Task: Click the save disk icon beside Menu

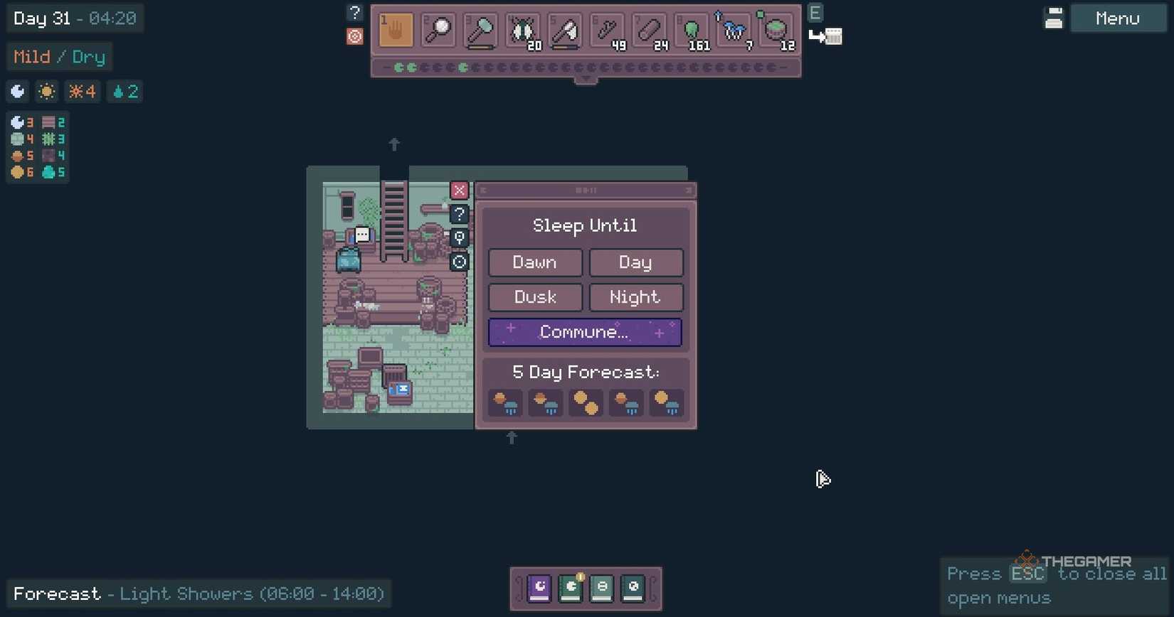Action: [1054, 18]
